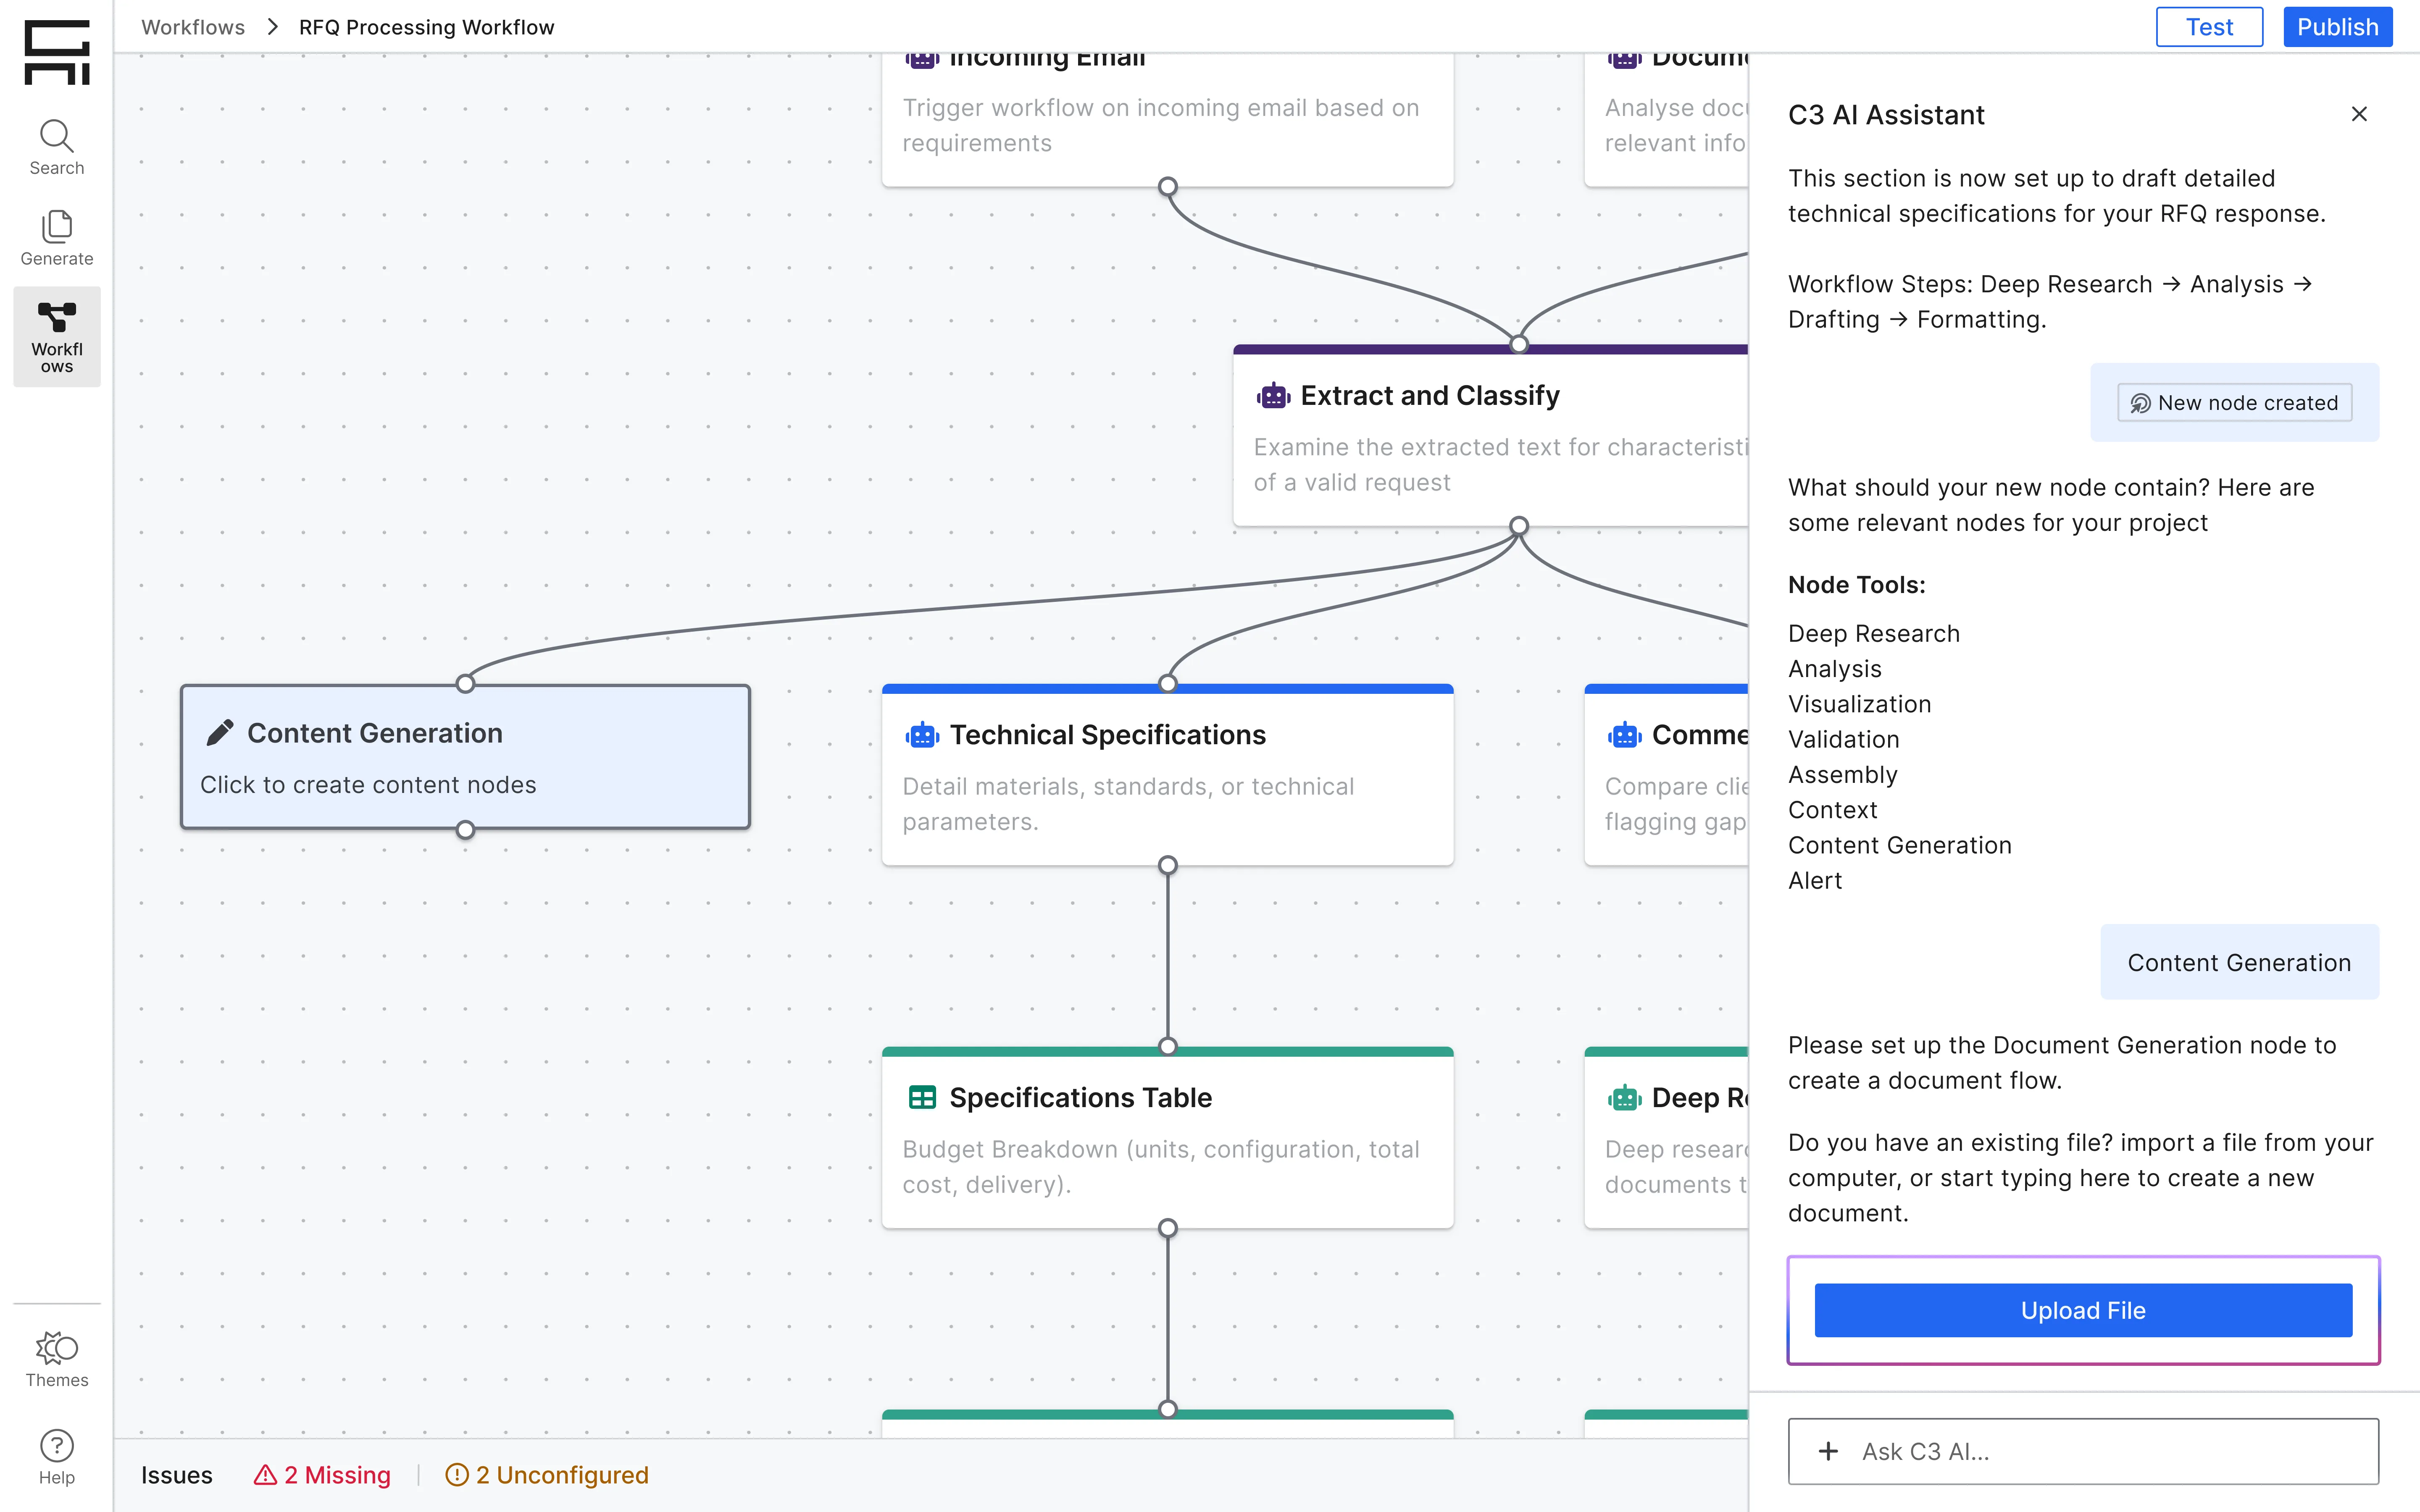Select the Workflows sidebar item
This screenshot has width=2420, height=1512.
pyautogui.click(x=57, y=337)
